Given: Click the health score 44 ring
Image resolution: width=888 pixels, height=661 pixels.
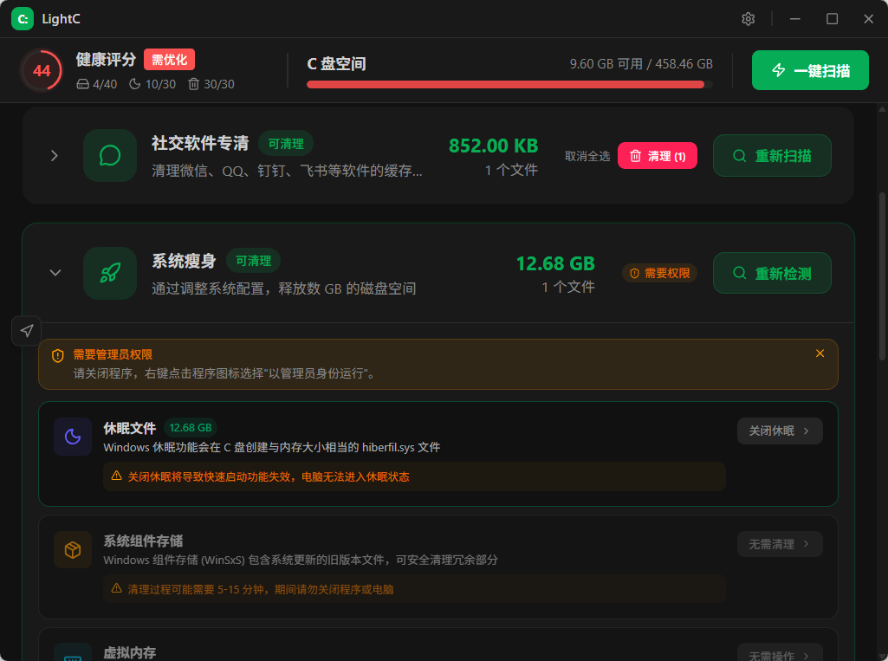Looking at the screenshot, I should 41,70.
